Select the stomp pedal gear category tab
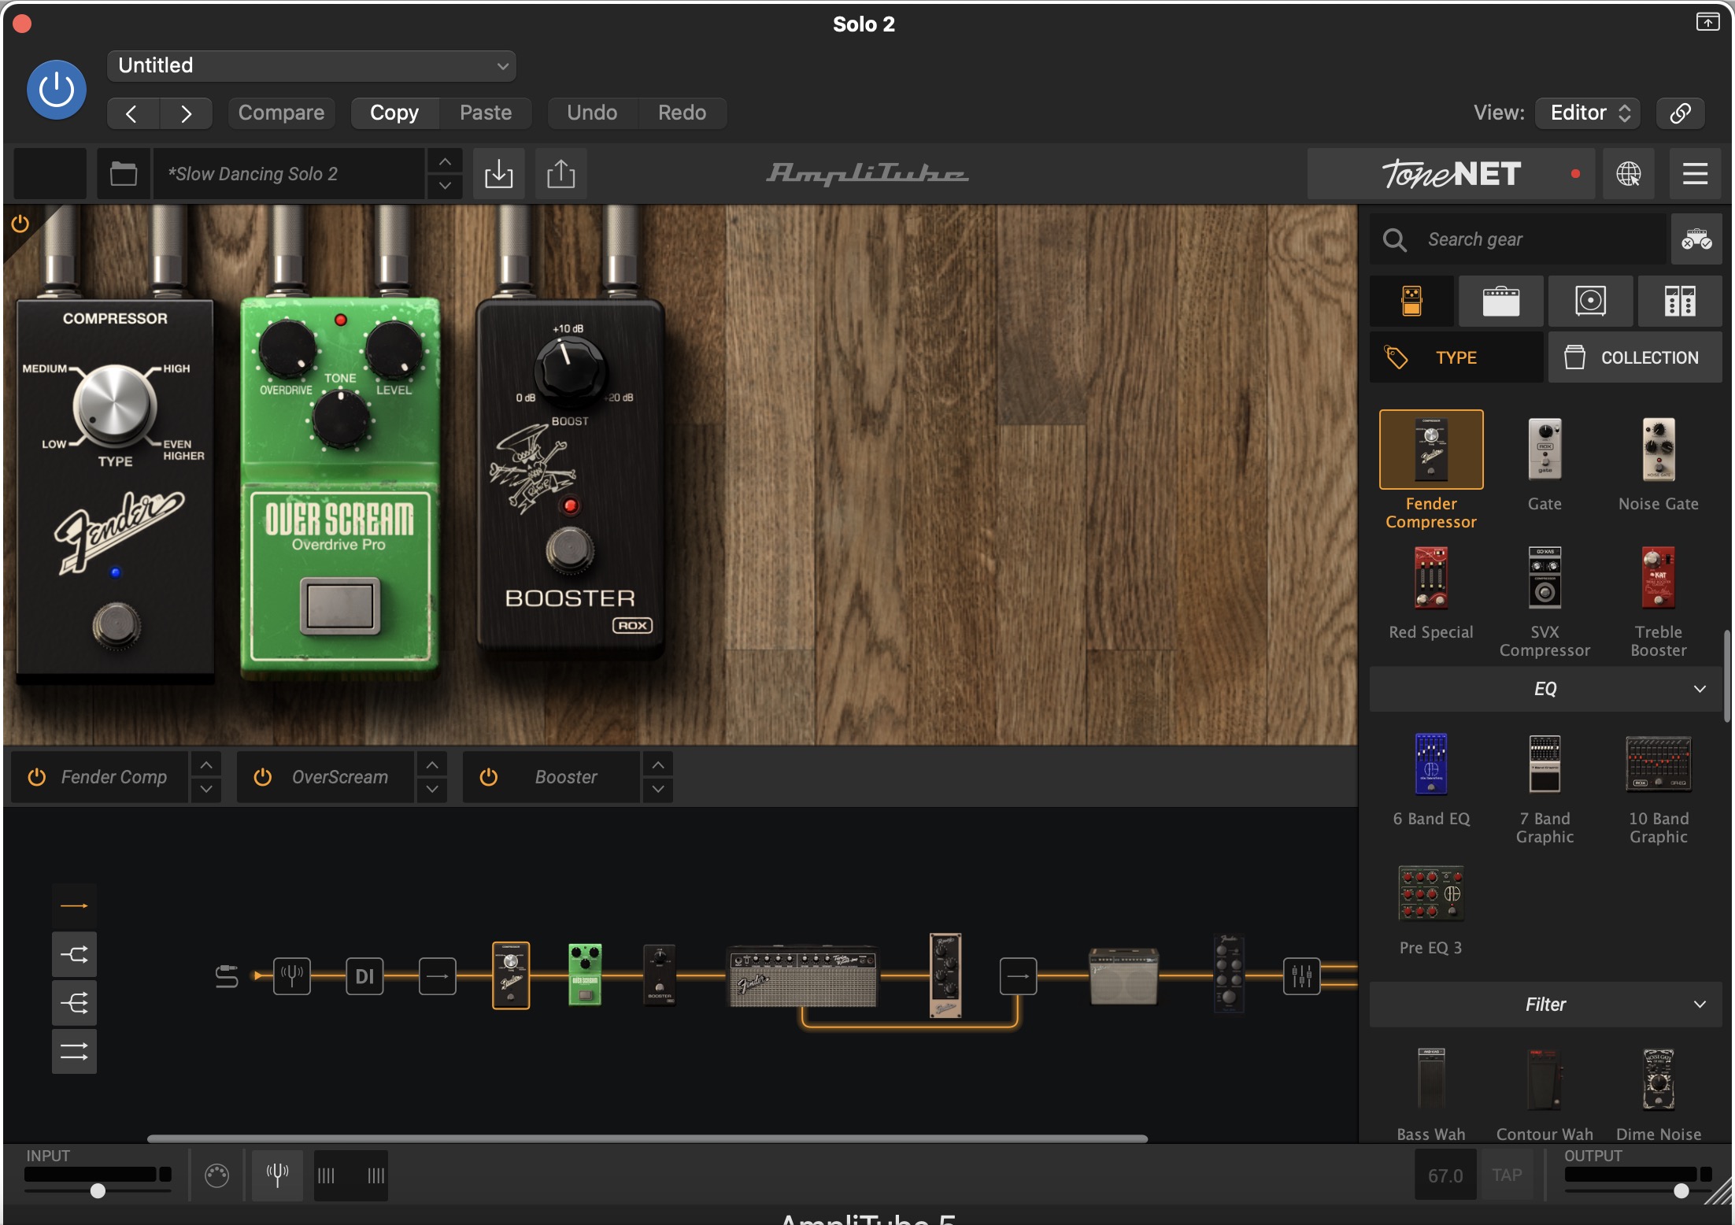Viewport: 1735px width, 1225px height. pyautogui.click(x=1411, y=302)
